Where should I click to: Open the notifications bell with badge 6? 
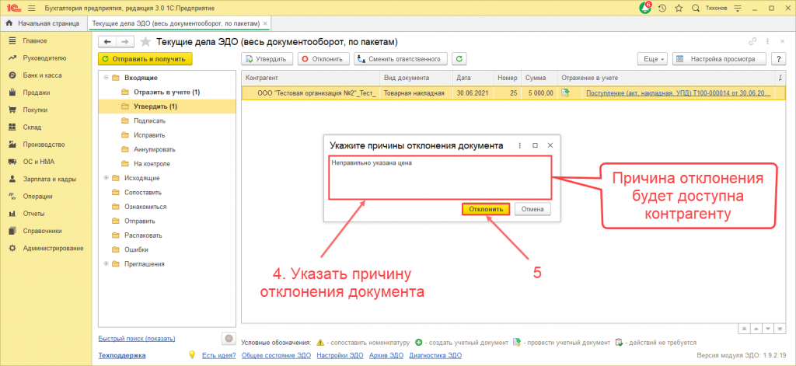pyautogui.click(x=645, y=8)
